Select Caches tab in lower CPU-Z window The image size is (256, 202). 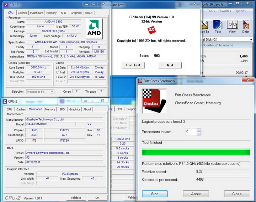coord(21,109)
